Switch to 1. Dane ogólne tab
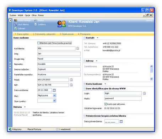The height and width of the screenshot is (139, 162). (x=22, y=34)
